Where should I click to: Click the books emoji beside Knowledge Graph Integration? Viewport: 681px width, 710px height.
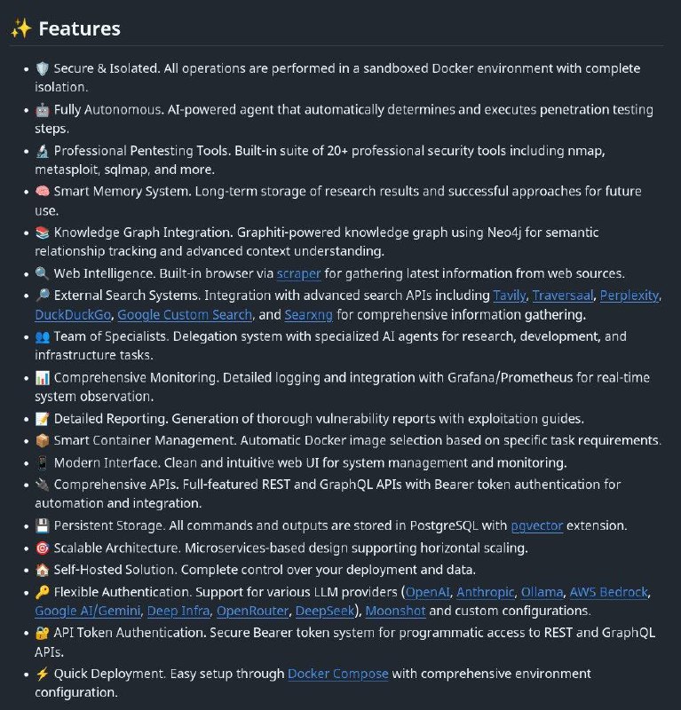click(x=43, y=233)
